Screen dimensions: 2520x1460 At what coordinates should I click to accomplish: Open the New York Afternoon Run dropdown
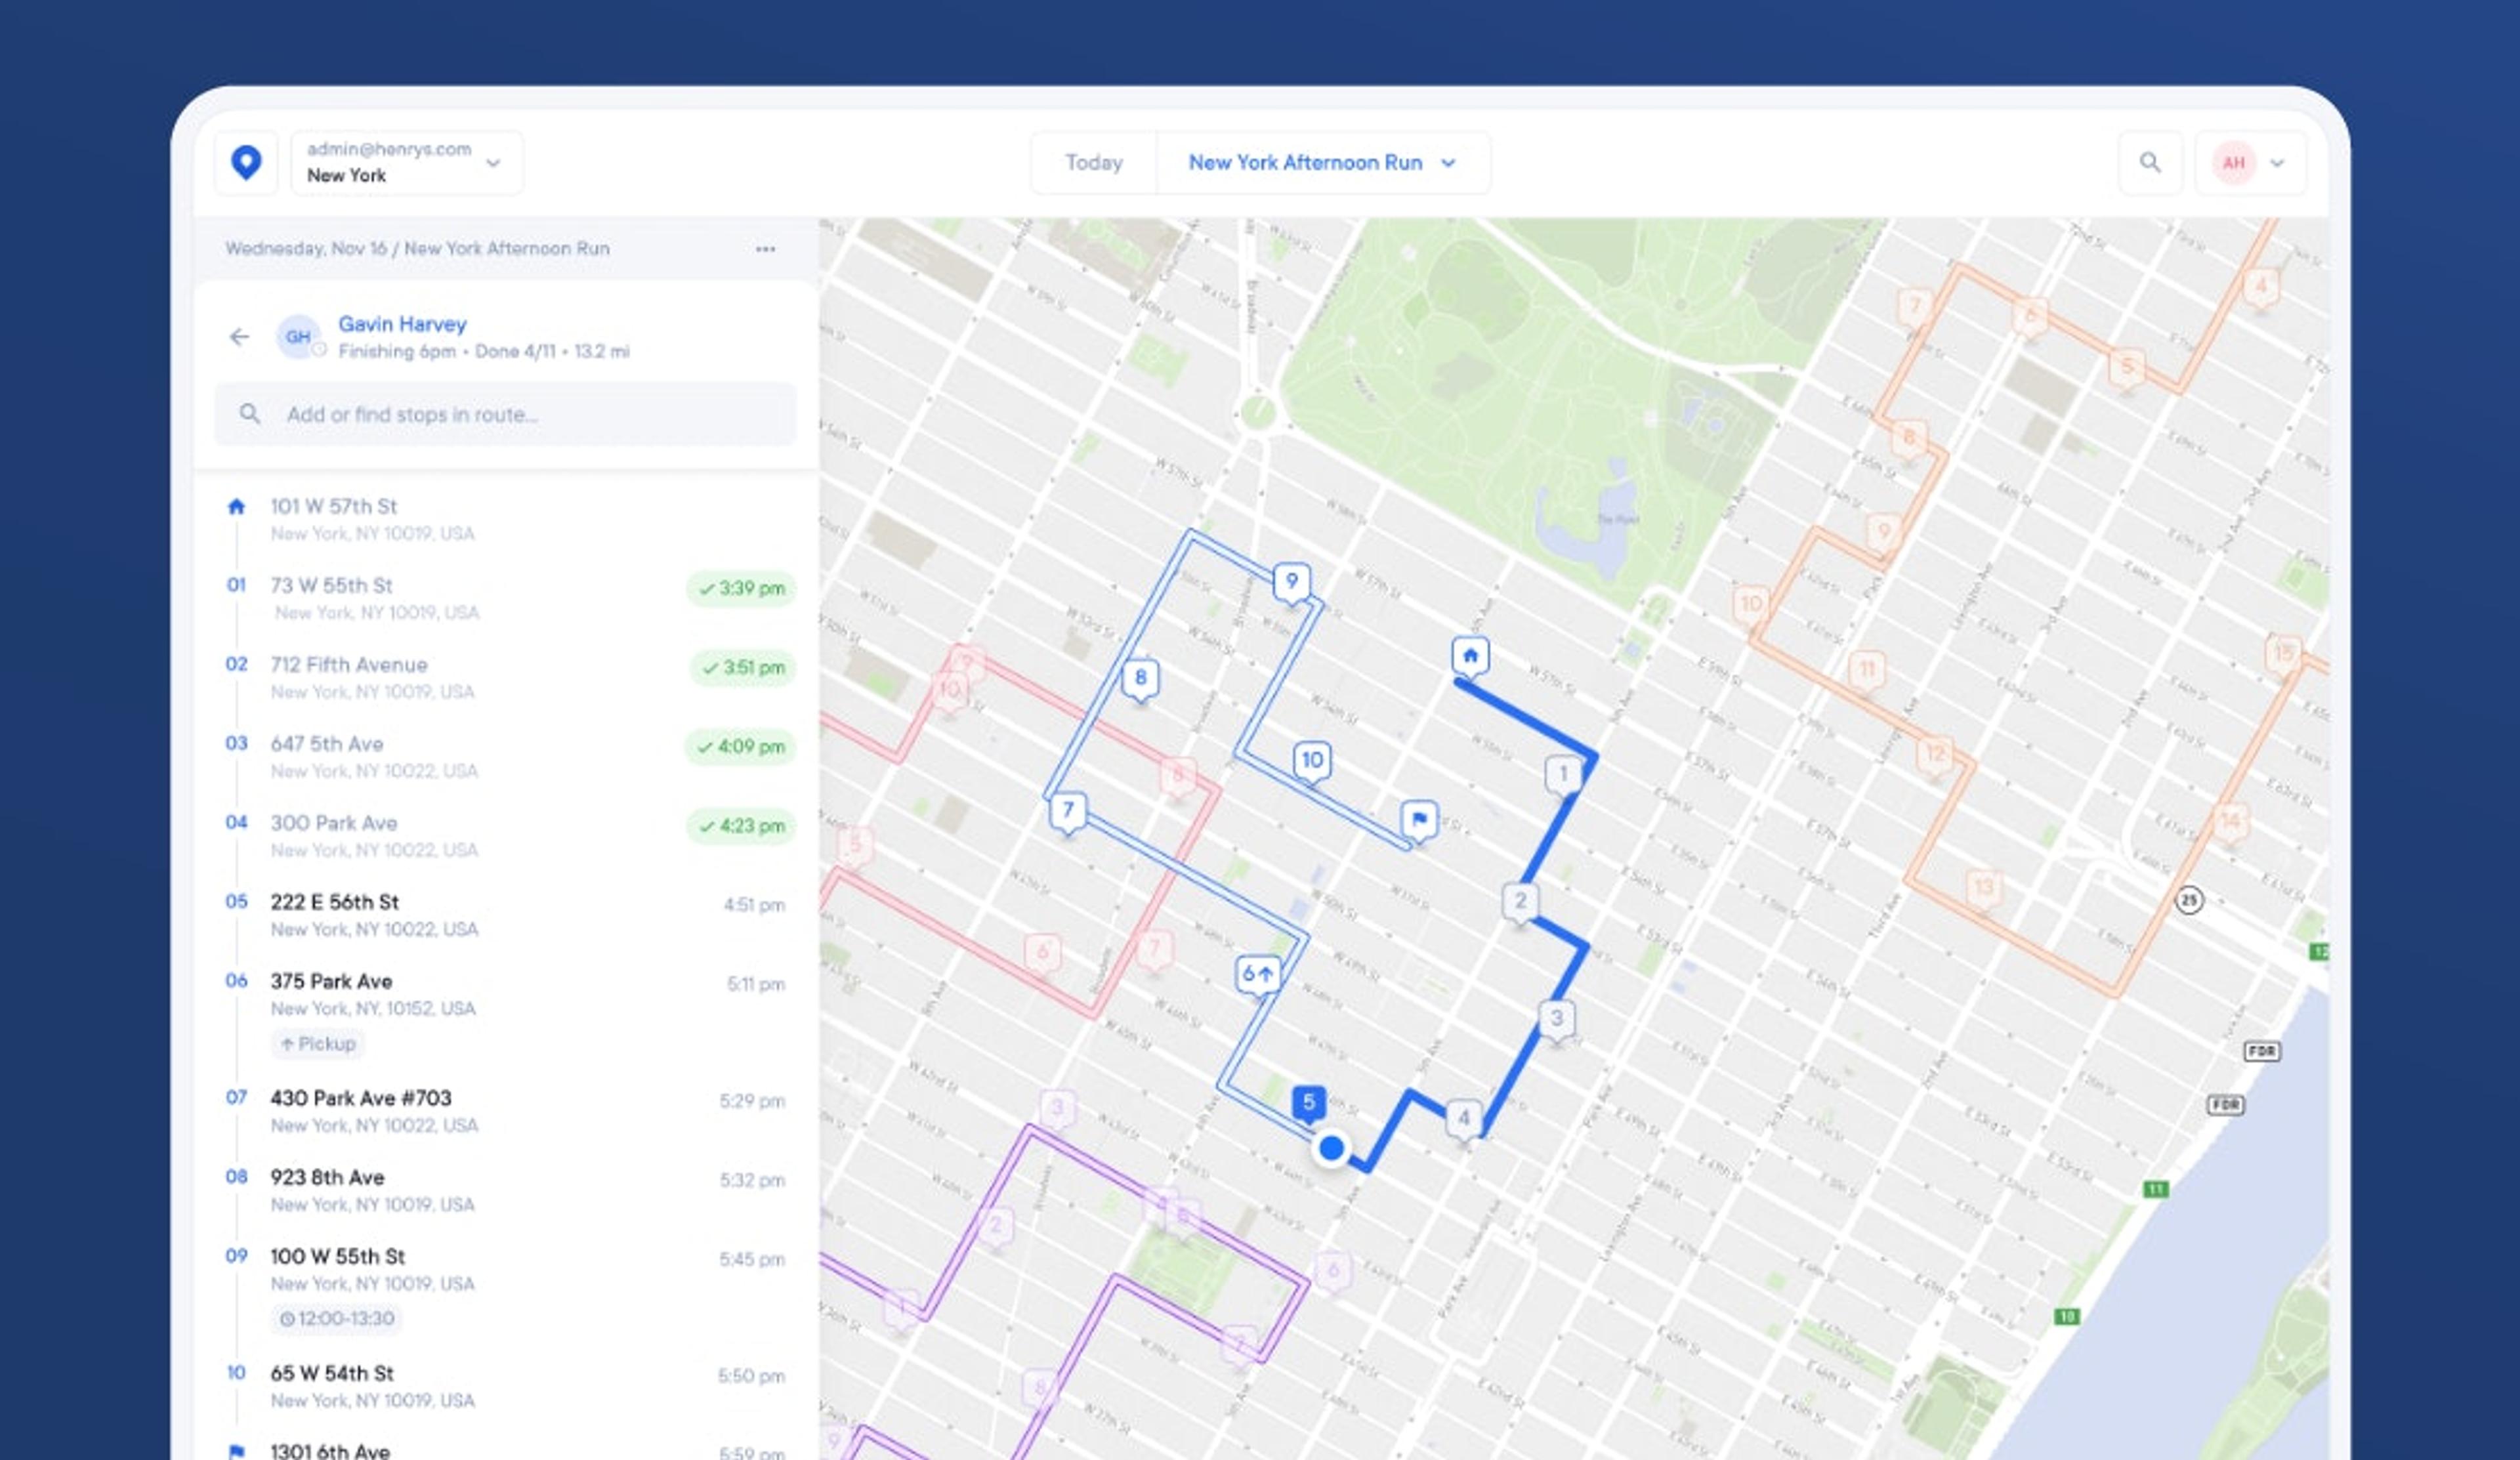pyautogui.click(x=1321, y=162)
